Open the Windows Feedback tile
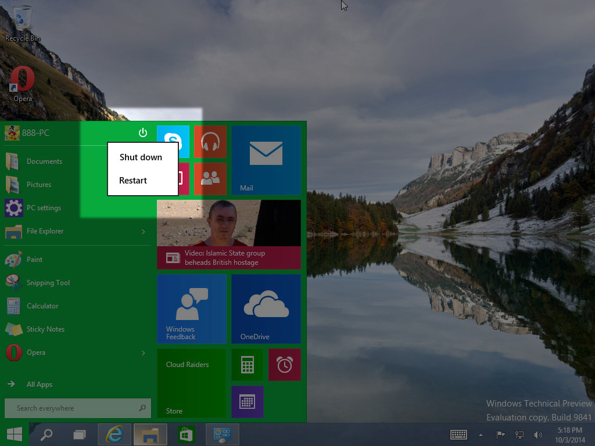Image resolution: width=595 pixels, height=446 pixels. pos(192,309)
